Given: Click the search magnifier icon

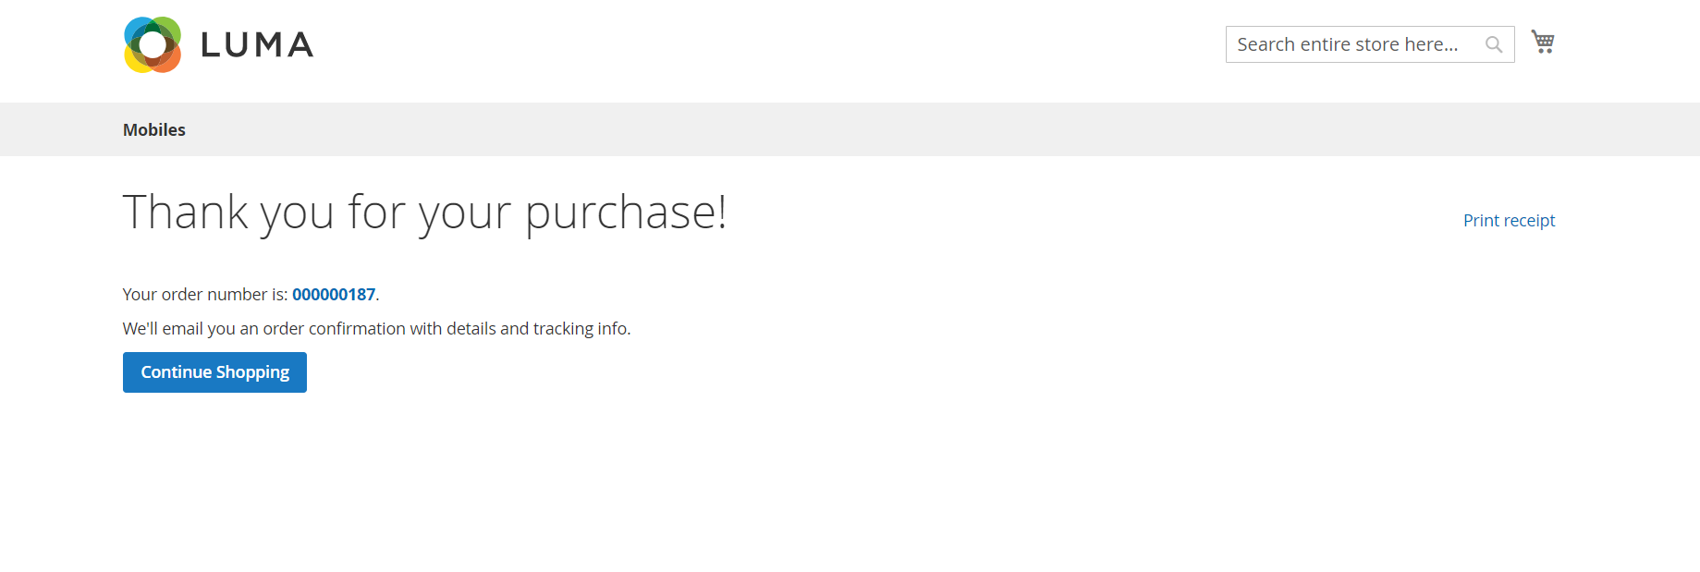Looking at the screenshot, I should tap(1493, 44).
